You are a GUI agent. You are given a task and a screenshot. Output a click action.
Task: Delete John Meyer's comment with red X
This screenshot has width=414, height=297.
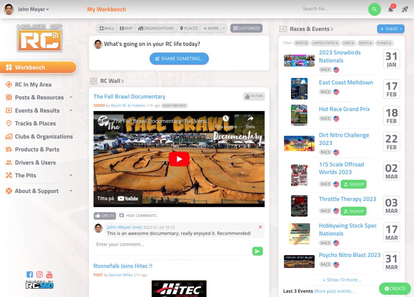(260, 227)
